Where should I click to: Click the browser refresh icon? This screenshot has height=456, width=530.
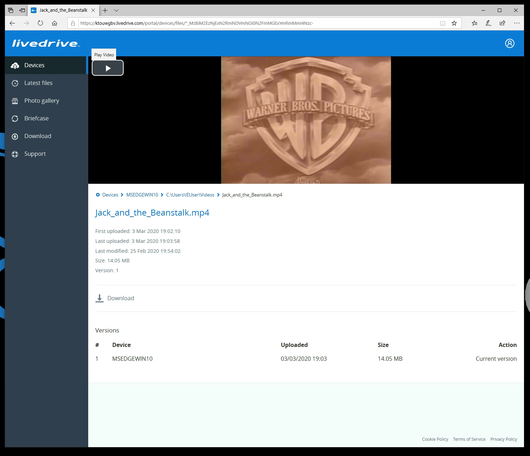40,23
